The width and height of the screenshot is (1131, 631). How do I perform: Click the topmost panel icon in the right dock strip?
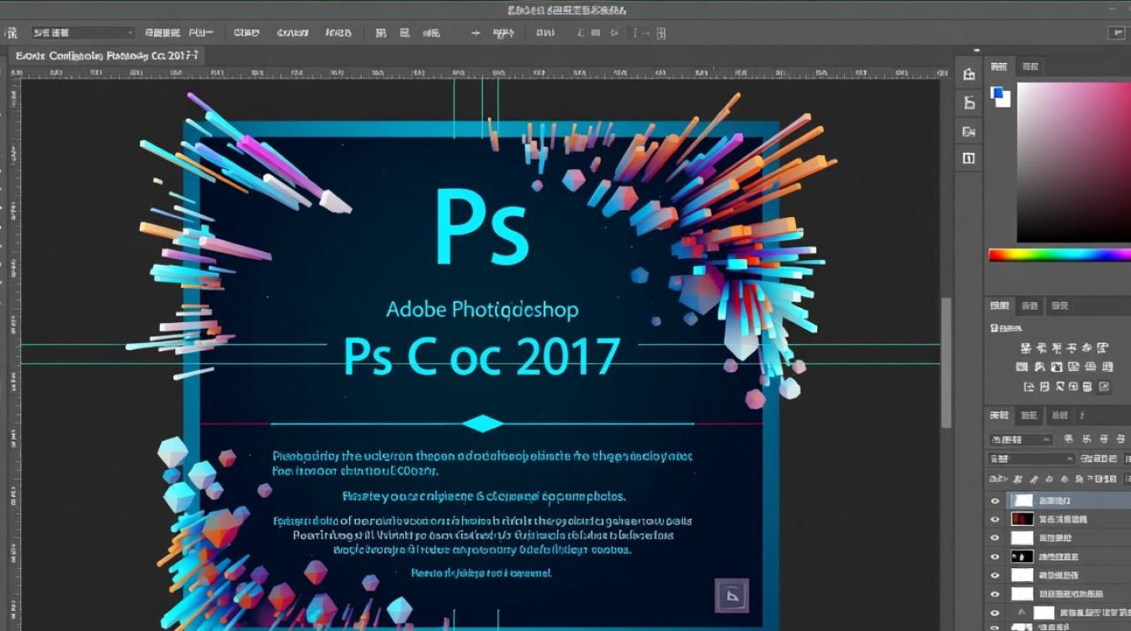tap(969, 75)
